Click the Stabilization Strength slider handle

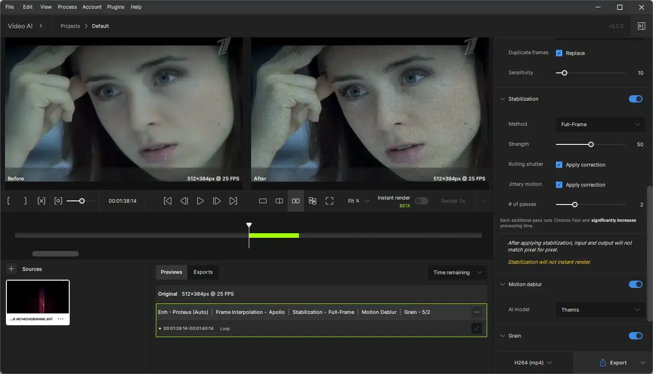pyautogui.click(x=591, y=144)
